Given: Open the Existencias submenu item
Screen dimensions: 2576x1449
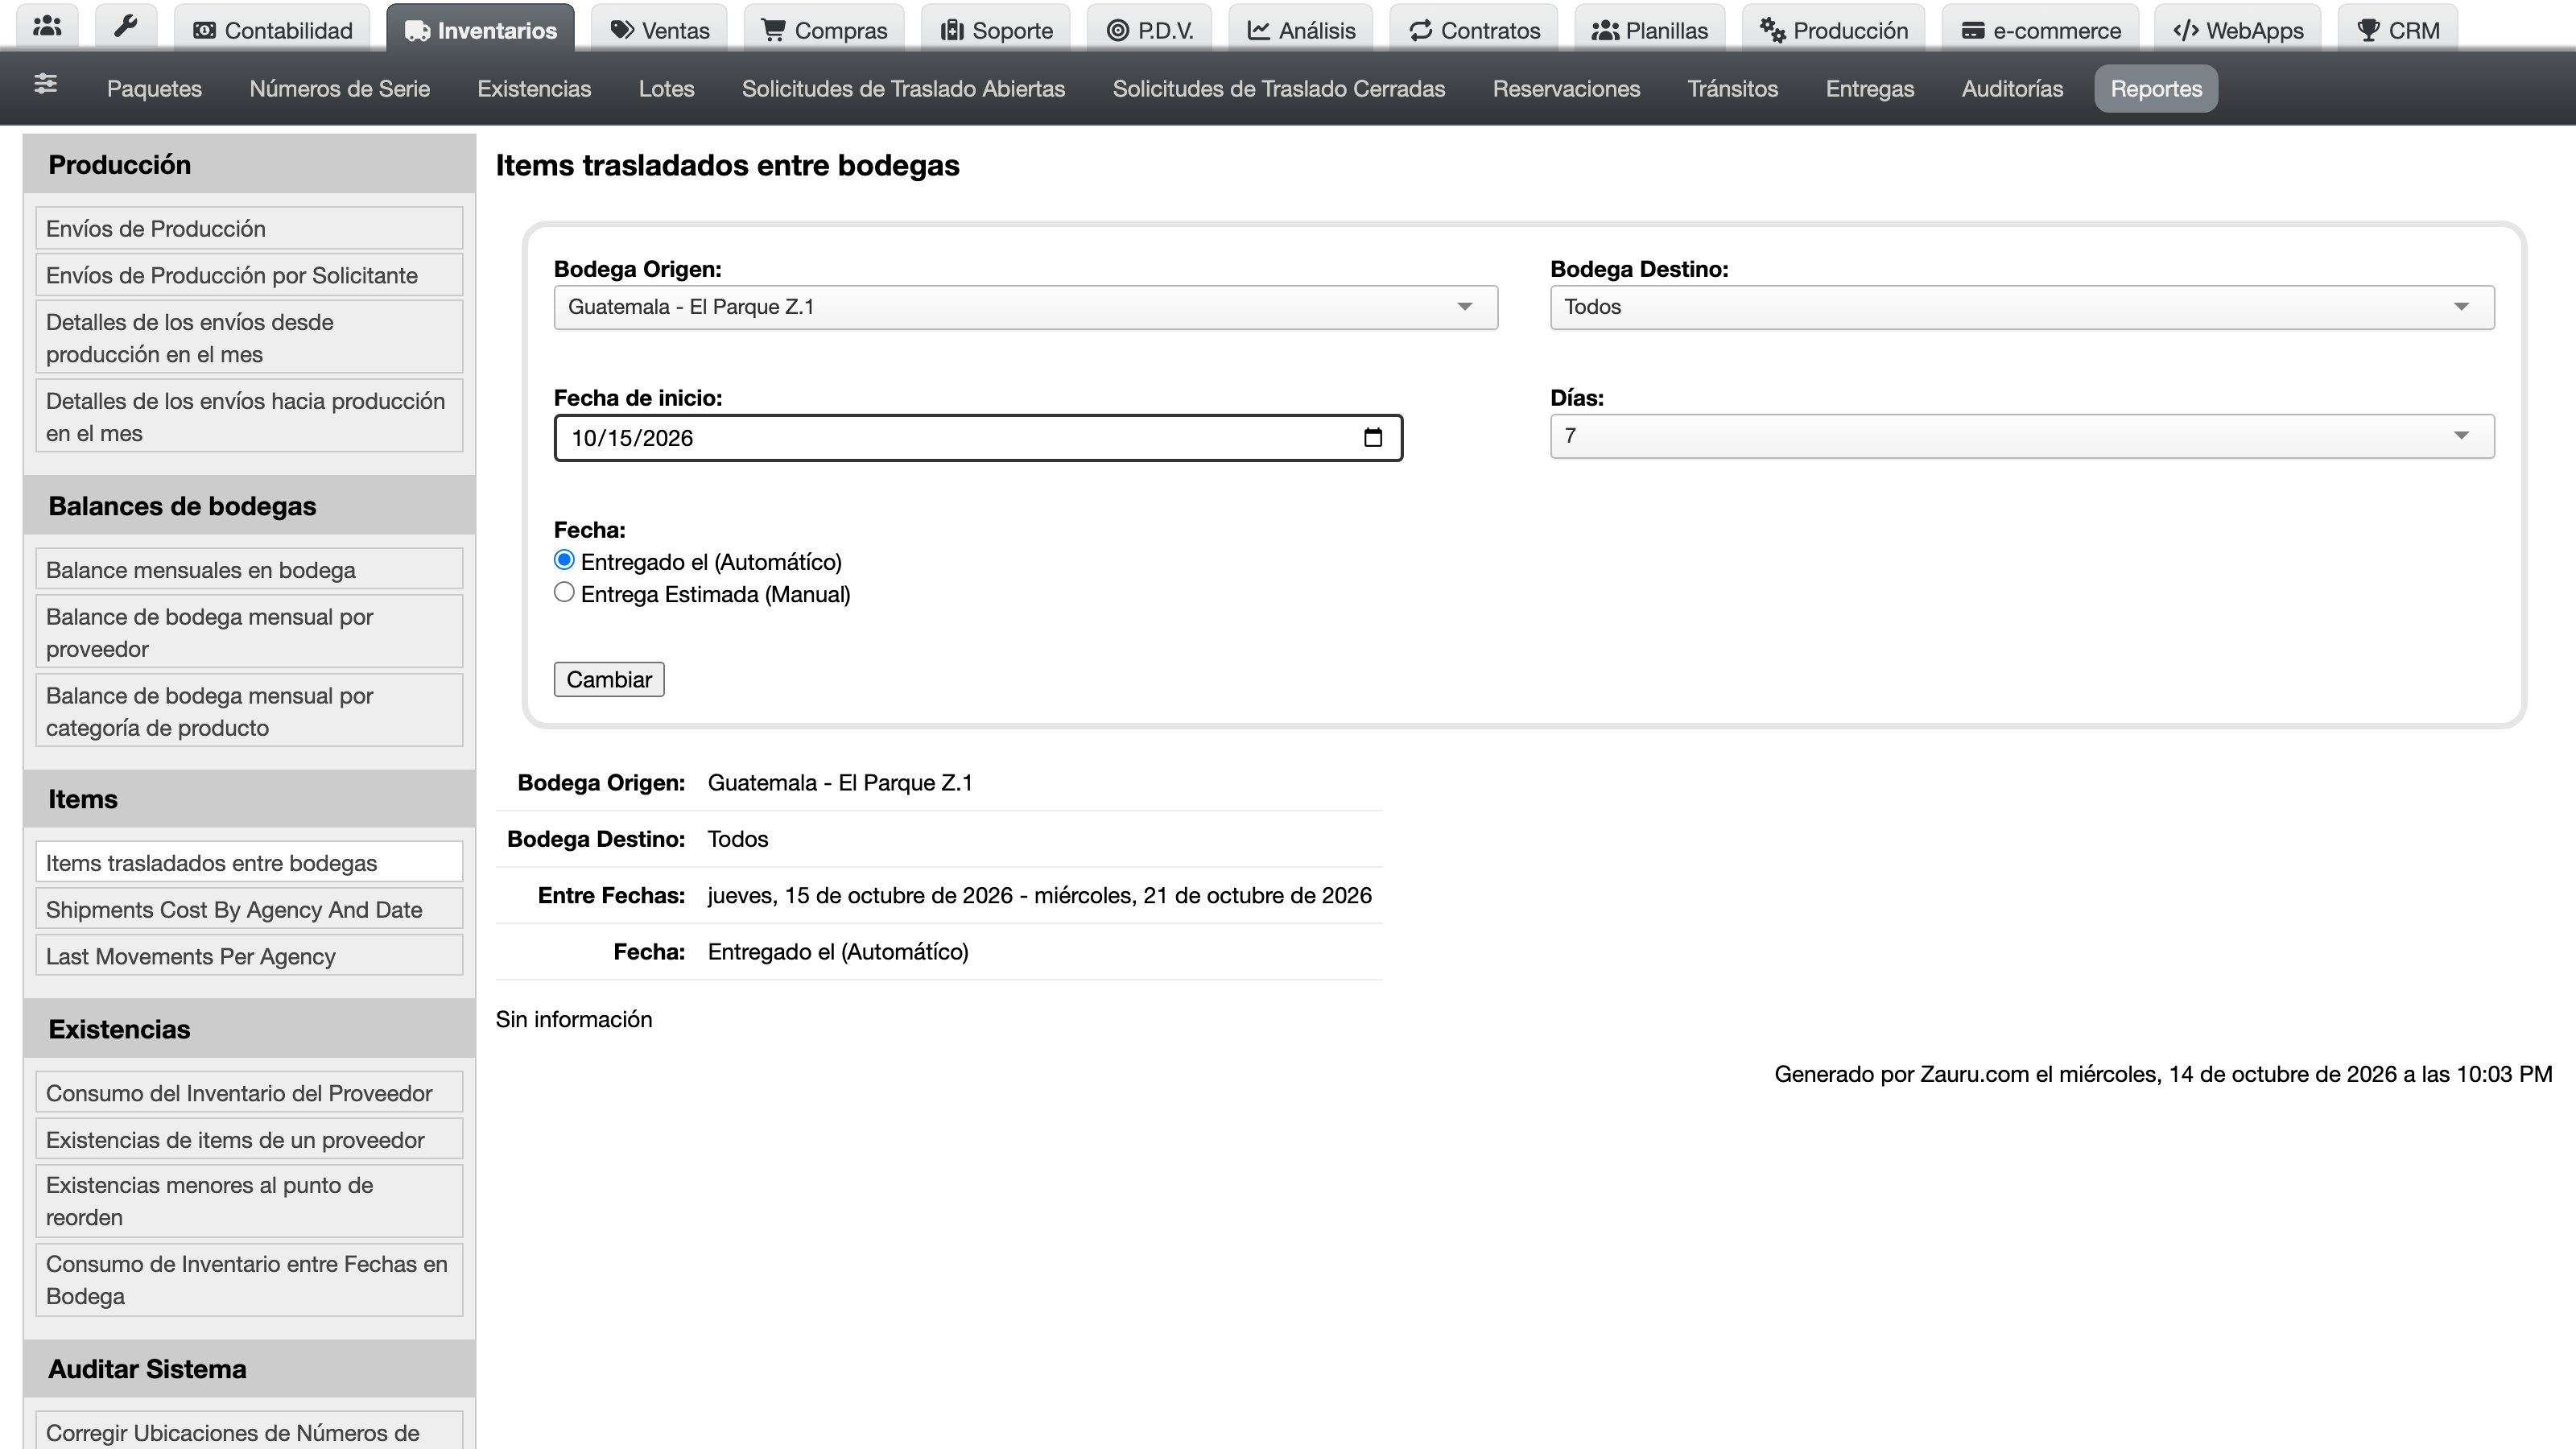Looking at the screenshot, I should pos(534,88).
